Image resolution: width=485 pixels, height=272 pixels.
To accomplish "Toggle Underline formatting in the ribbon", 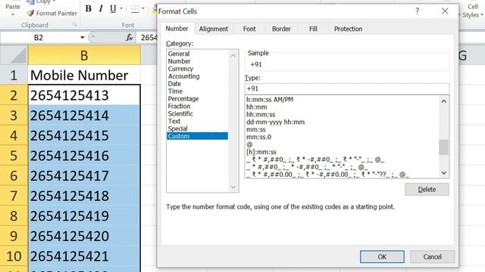I will 113,8.
